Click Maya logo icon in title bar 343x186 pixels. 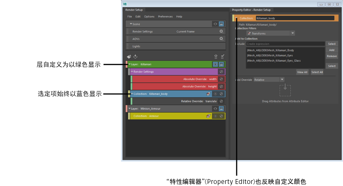[x=125, y=4]
